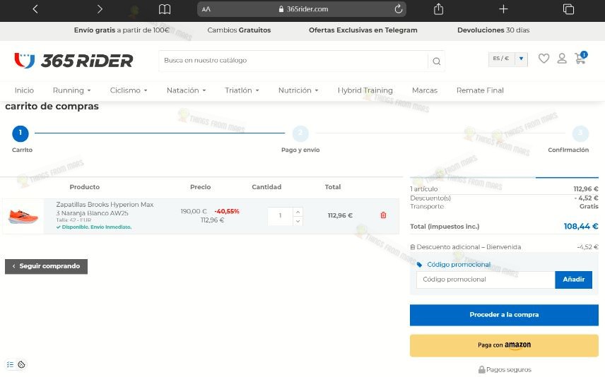Show all open tabs icon
The width and height of the screenshot is (605, 377).
pos(568,9)
